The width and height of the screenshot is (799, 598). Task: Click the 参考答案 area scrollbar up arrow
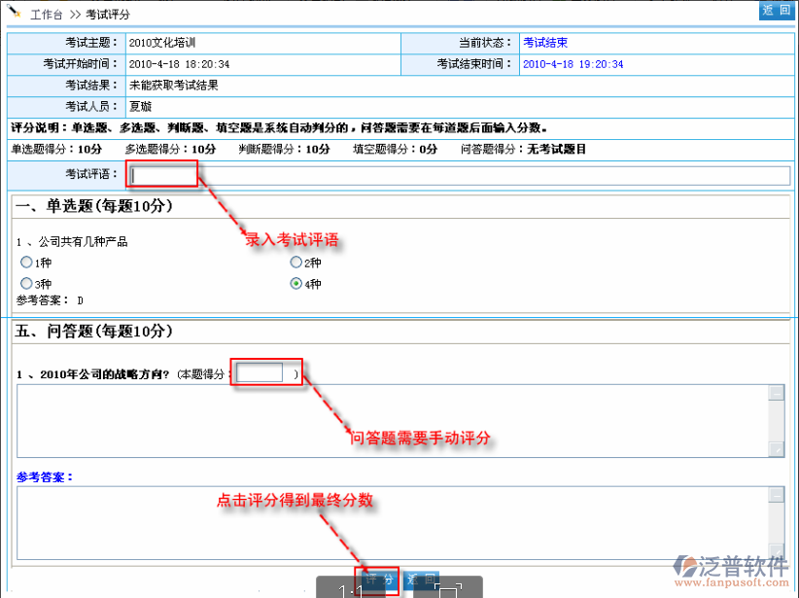click(776, 495)
